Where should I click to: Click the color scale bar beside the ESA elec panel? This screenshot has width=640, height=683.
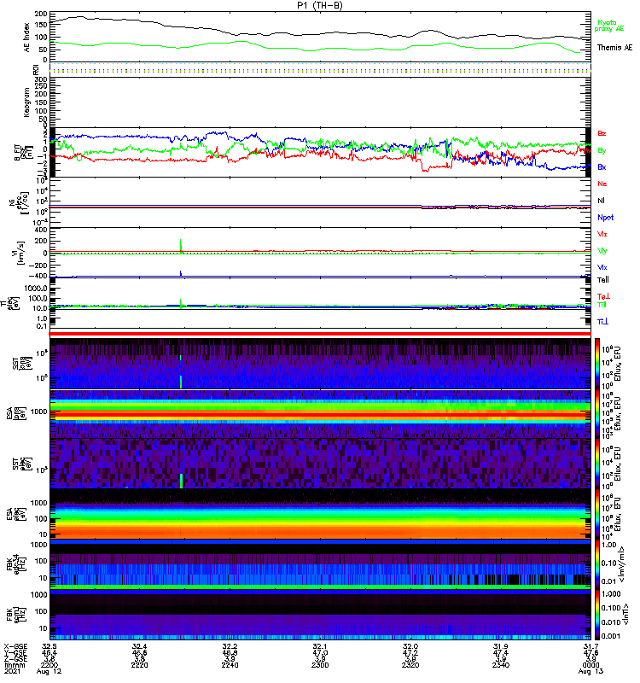(x=597, y=514)
